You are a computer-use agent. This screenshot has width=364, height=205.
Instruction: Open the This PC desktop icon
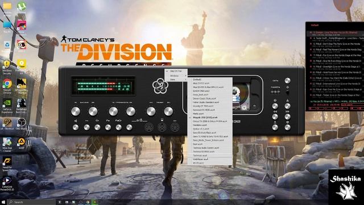click(7, 27)
